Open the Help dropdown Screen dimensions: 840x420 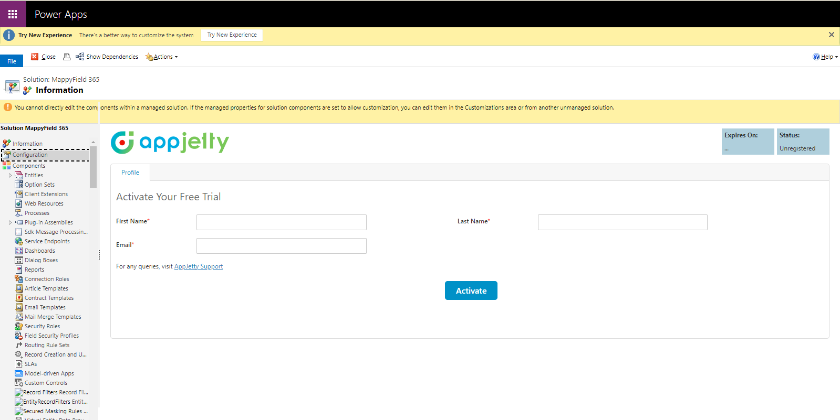point(825,57)
